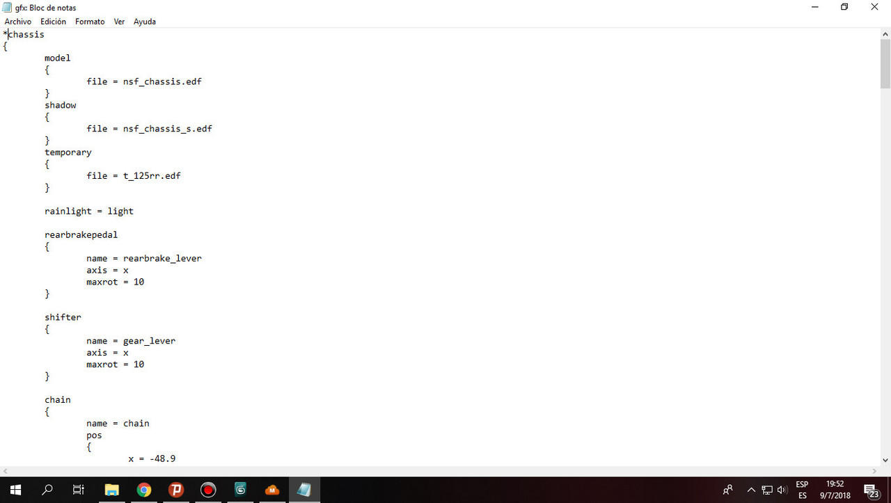This screenshot has height=503, width=891.
Task: Click the line 'x = -48.9'
Action: (x=152, y=458)
